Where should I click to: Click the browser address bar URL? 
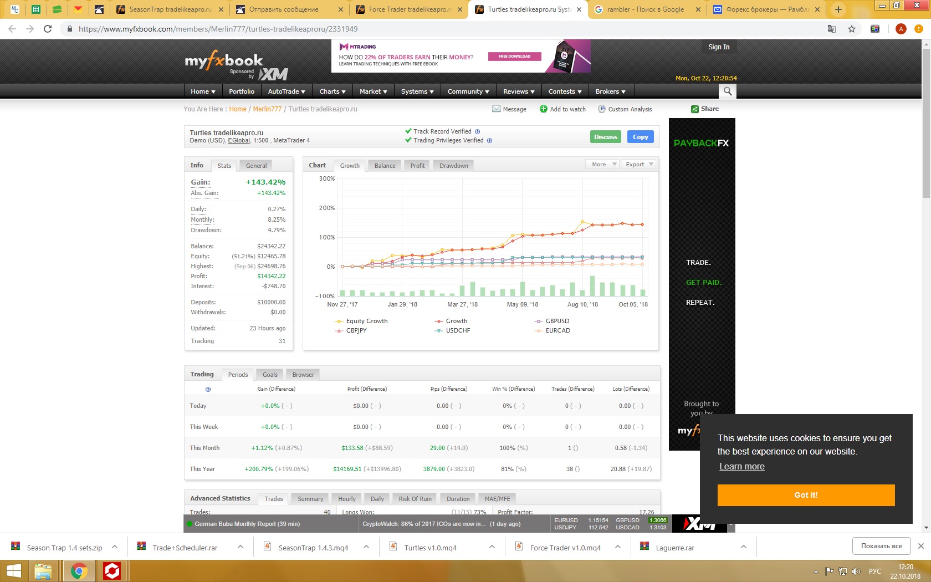[x=218, y=29]
